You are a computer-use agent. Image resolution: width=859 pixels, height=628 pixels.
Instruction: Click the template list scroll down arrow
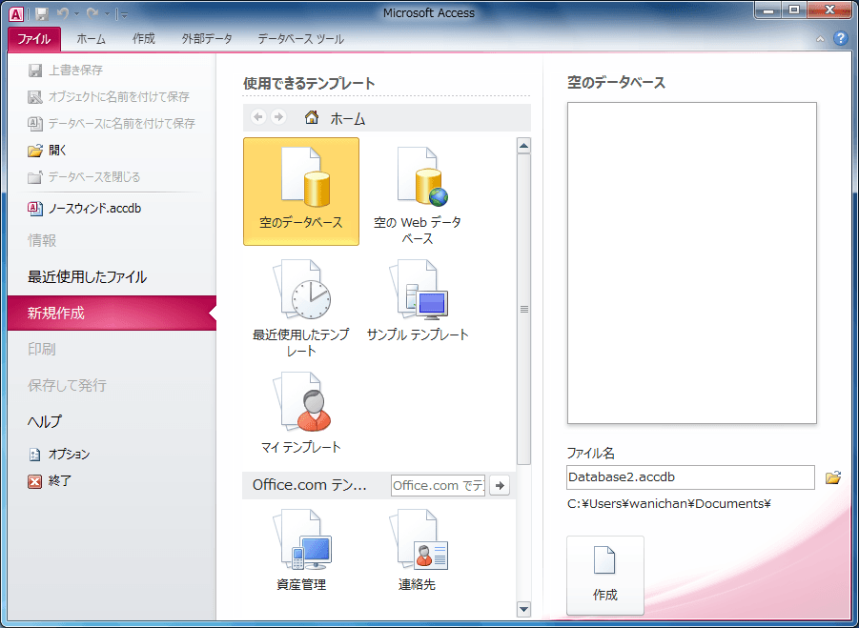coord(523,609)
